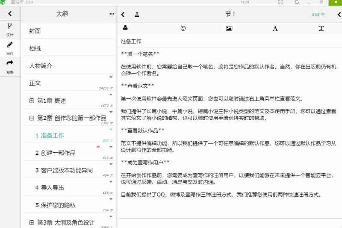The image size is (342, 228).
Task: Select 封面 in the outline
Action: [x=69, y=31]
